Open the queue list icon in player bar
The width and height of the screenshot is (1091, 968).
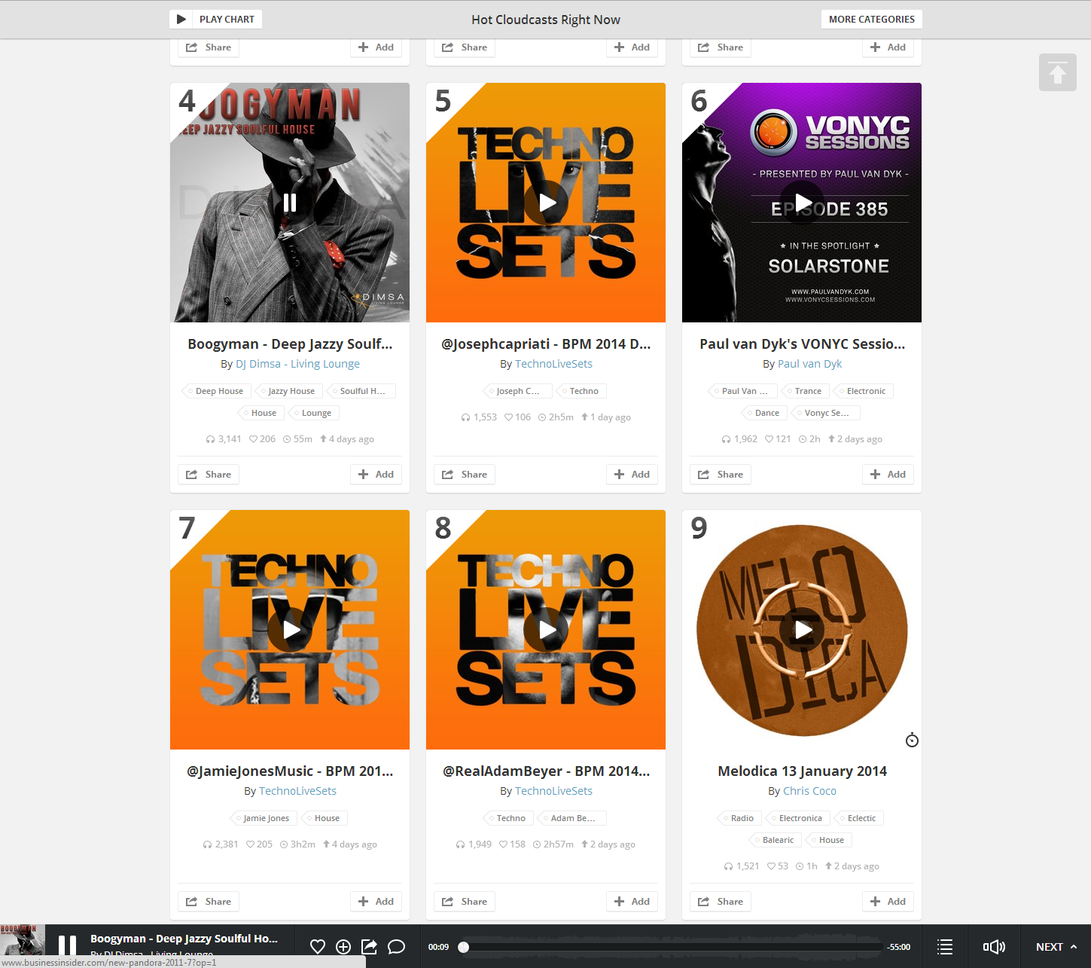pos(945,947)
